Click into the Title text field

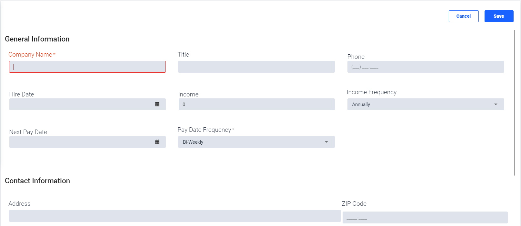click(x=256, y=67)
